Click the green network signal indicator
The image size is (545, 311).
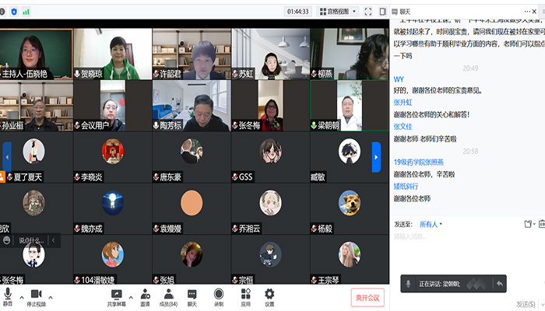pyautogui.click(x=26, y=12)
